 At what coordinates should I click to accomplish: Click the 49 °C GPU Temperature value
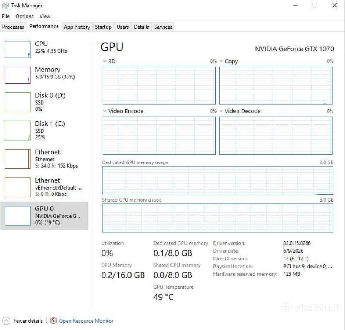coord(163,297)
